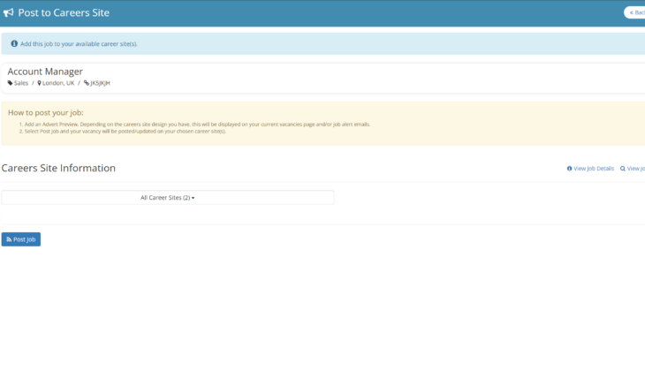Click the 'Add this job' info message

point(79,43)
